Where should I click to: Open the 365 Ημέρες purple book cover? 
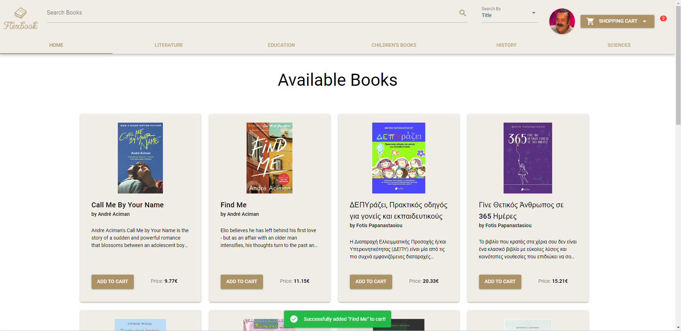coord(528,158)
